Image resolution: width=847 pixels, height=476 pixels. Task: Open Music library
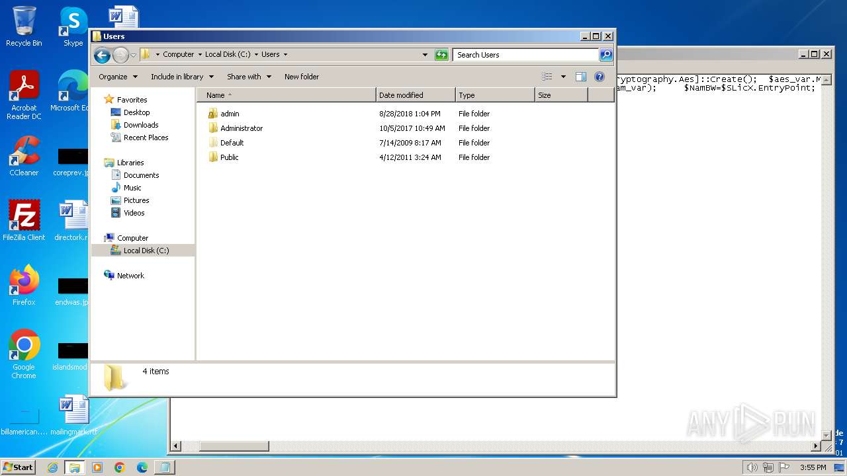pos(132,188)
